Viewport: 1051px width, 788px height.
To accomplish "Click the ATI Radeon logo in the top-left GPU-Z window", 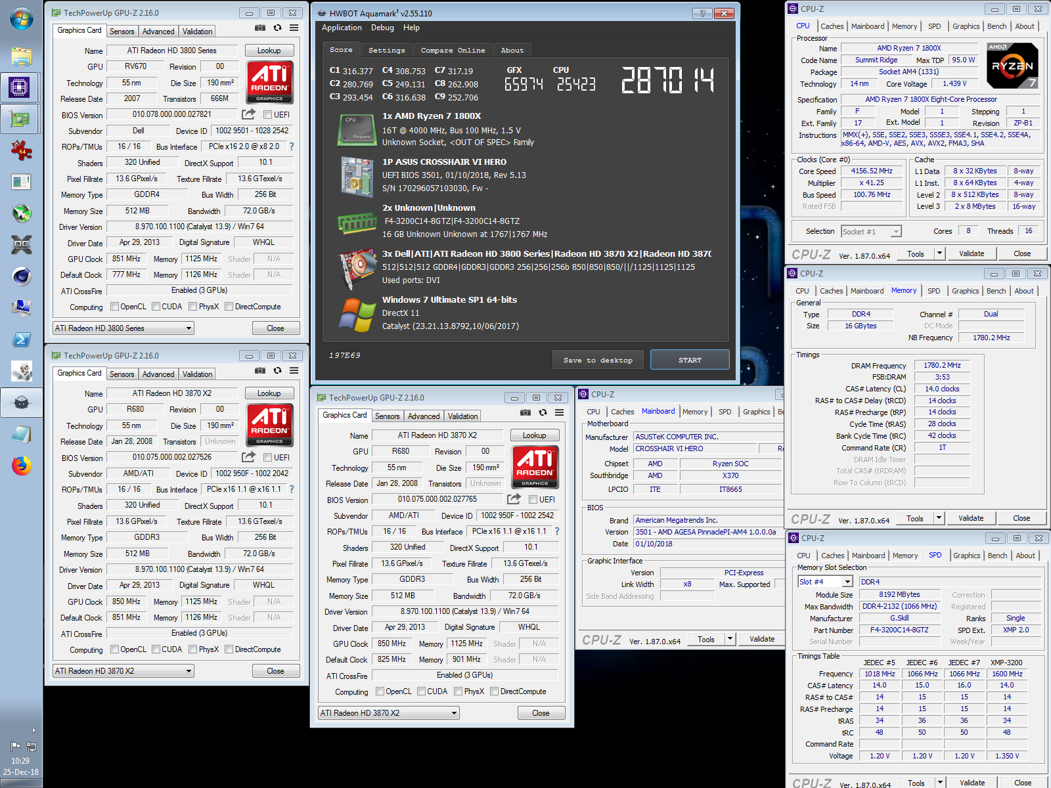I will coord(269,82).
